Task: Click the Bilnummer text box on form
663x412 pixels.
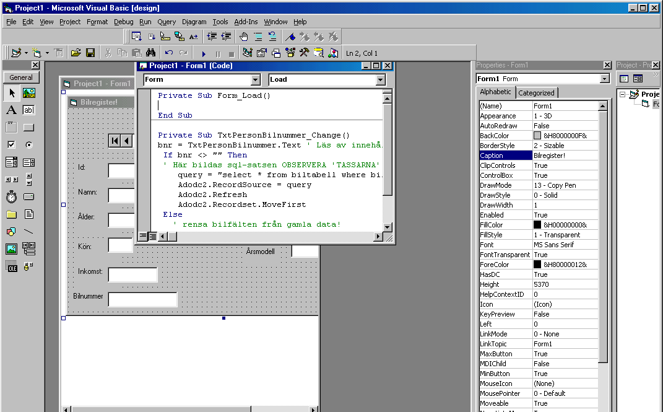Action: [142, 299]
